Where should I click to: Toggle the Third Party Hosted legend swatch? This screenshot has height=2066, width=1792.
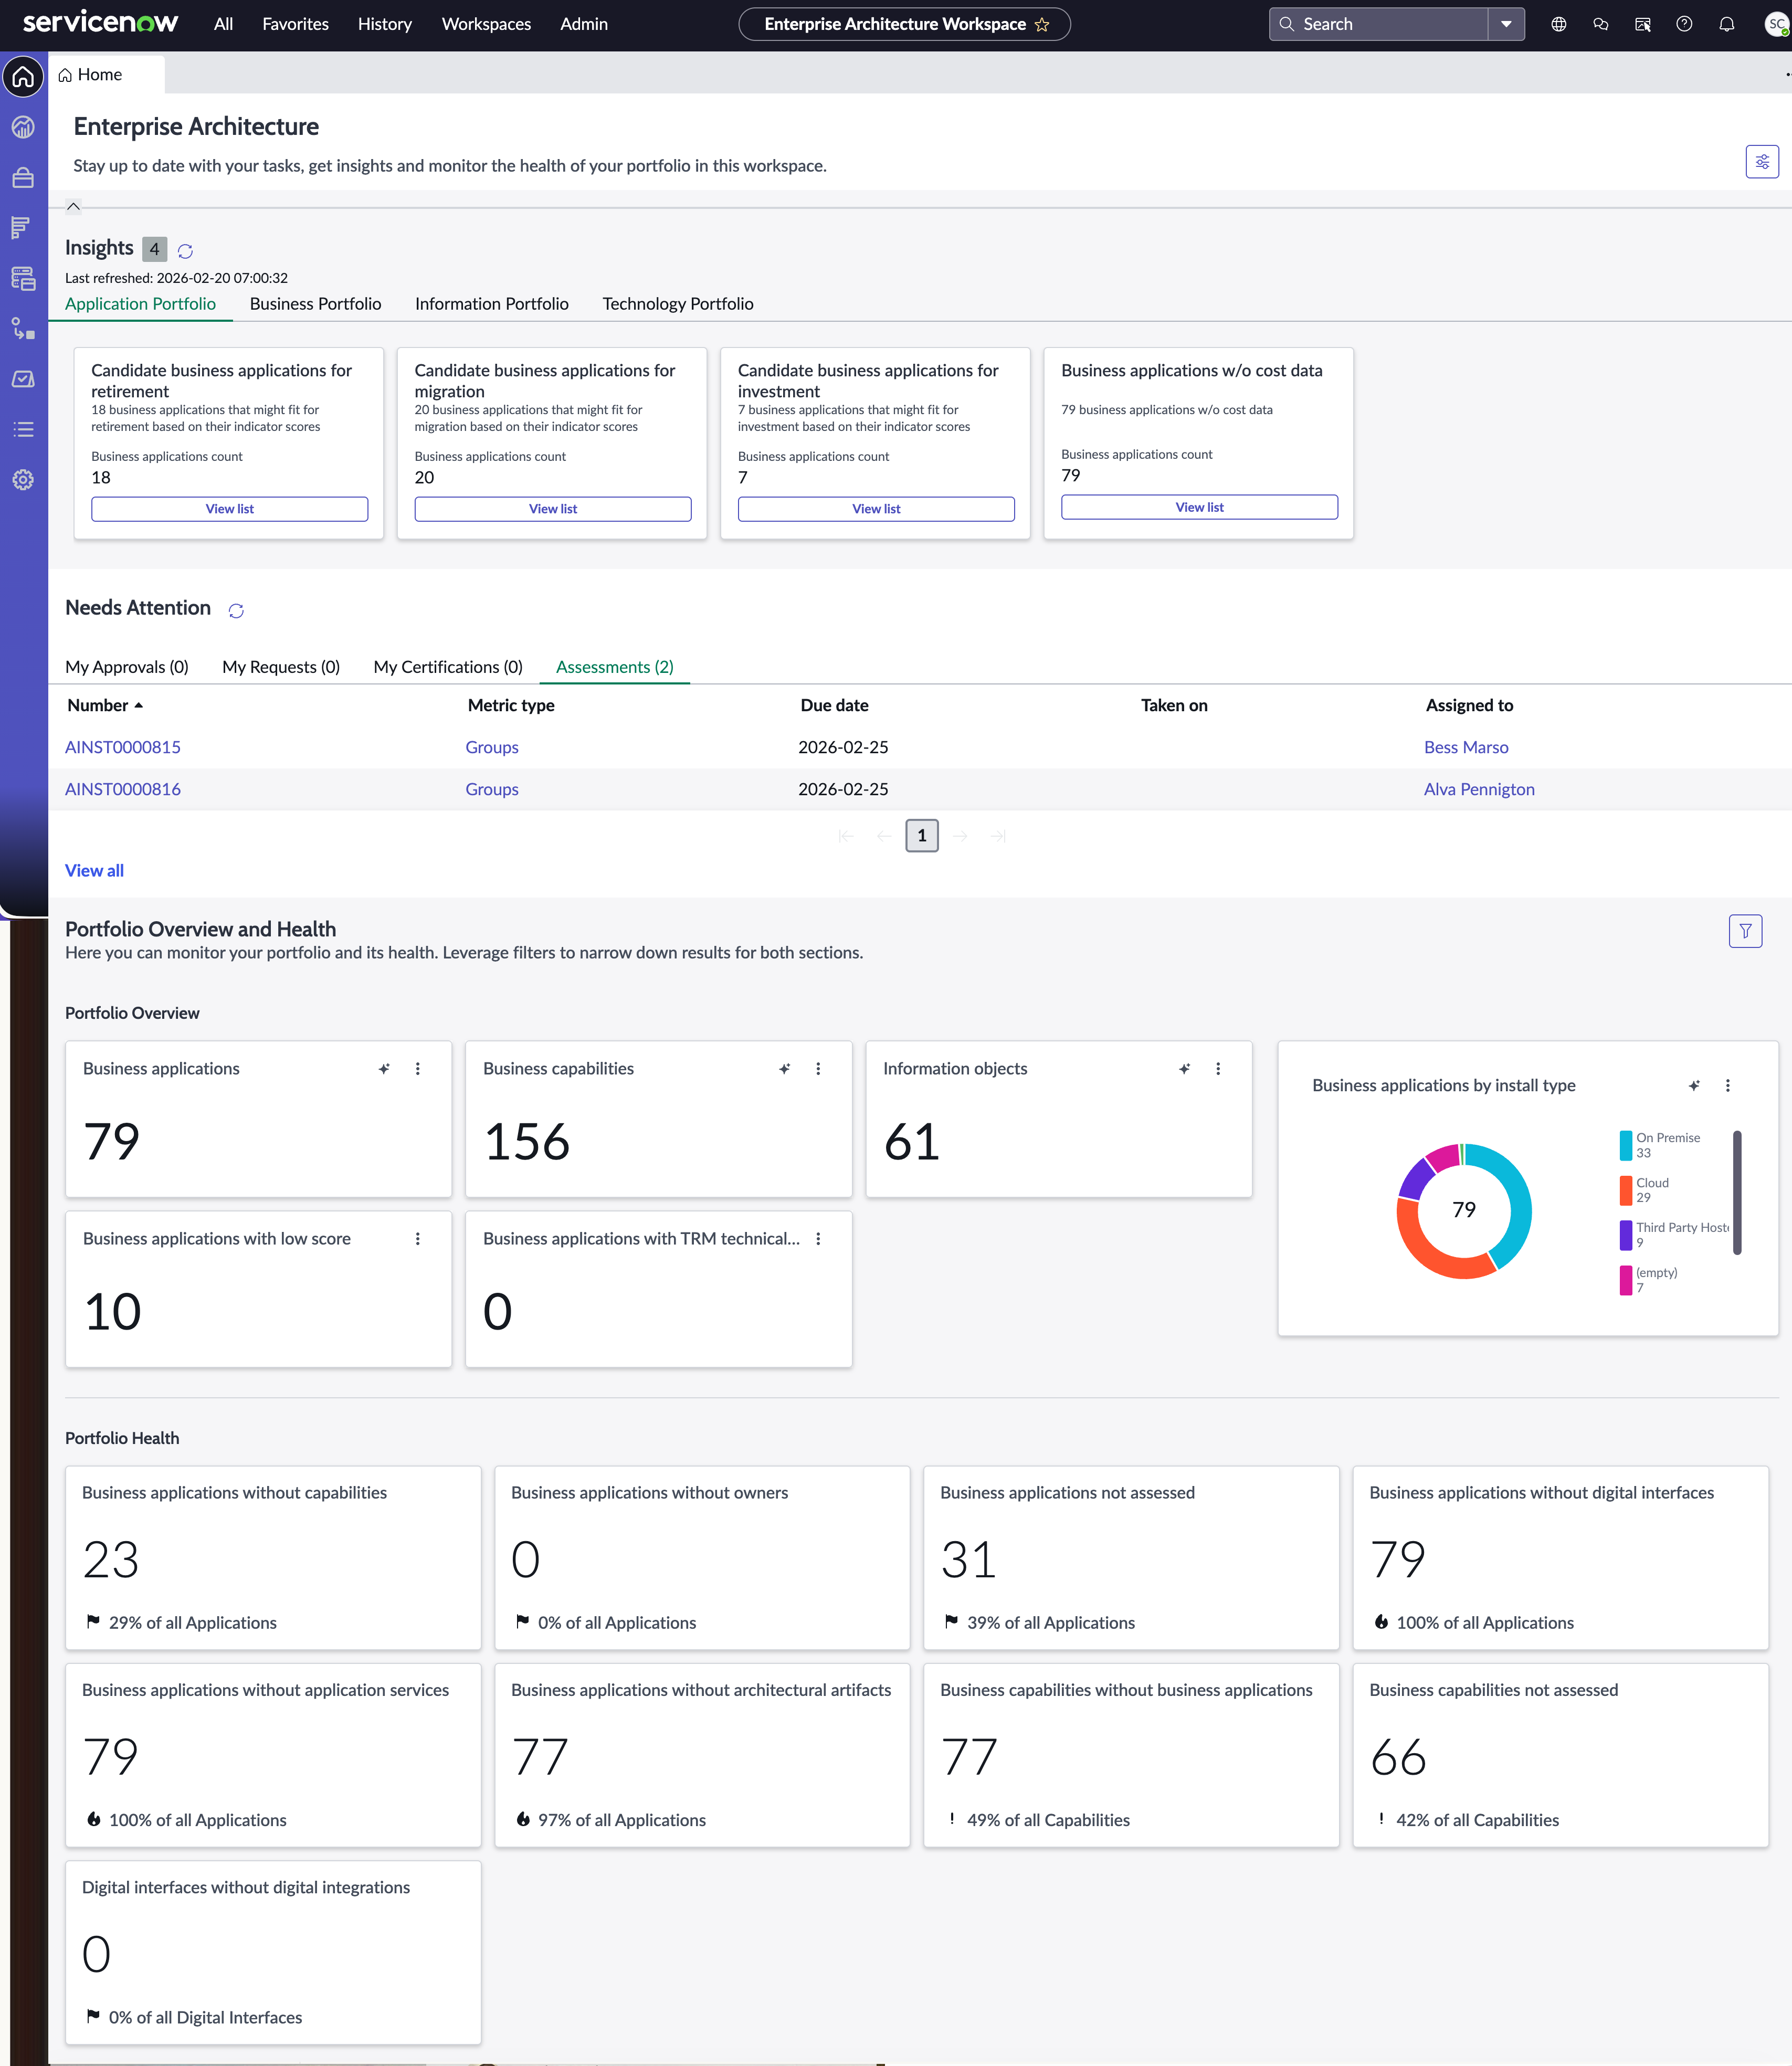pos(1626,1235)
